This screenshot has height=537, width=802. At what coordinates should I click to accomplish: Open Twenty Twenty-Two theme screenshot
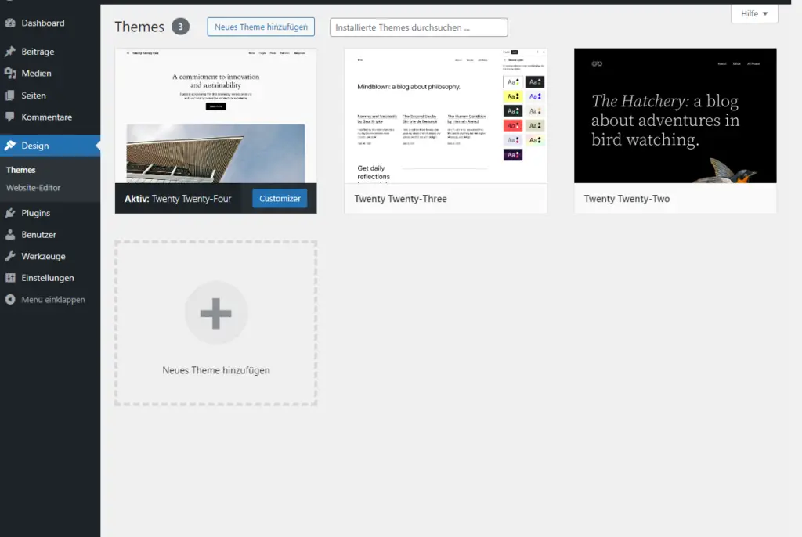click(x=675, y=116)
